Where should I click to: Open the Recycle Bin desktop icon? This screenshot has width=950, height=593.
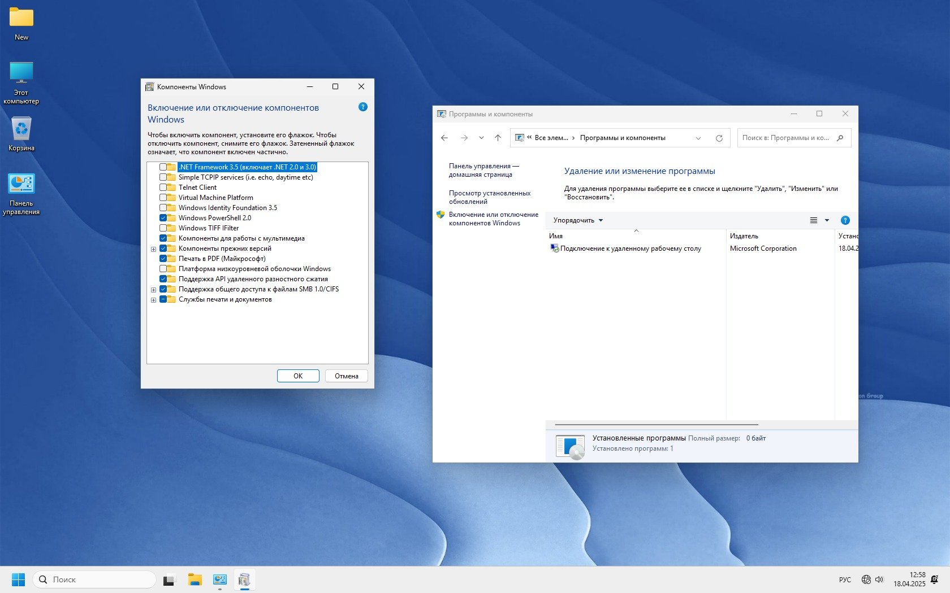pyautogui.click(x=21, y=133)
